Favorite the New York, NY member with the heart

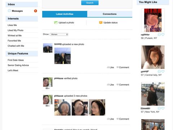click(163, 108)
